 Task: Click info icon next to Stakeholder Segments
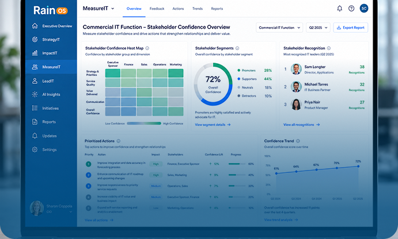coord(237,48)
